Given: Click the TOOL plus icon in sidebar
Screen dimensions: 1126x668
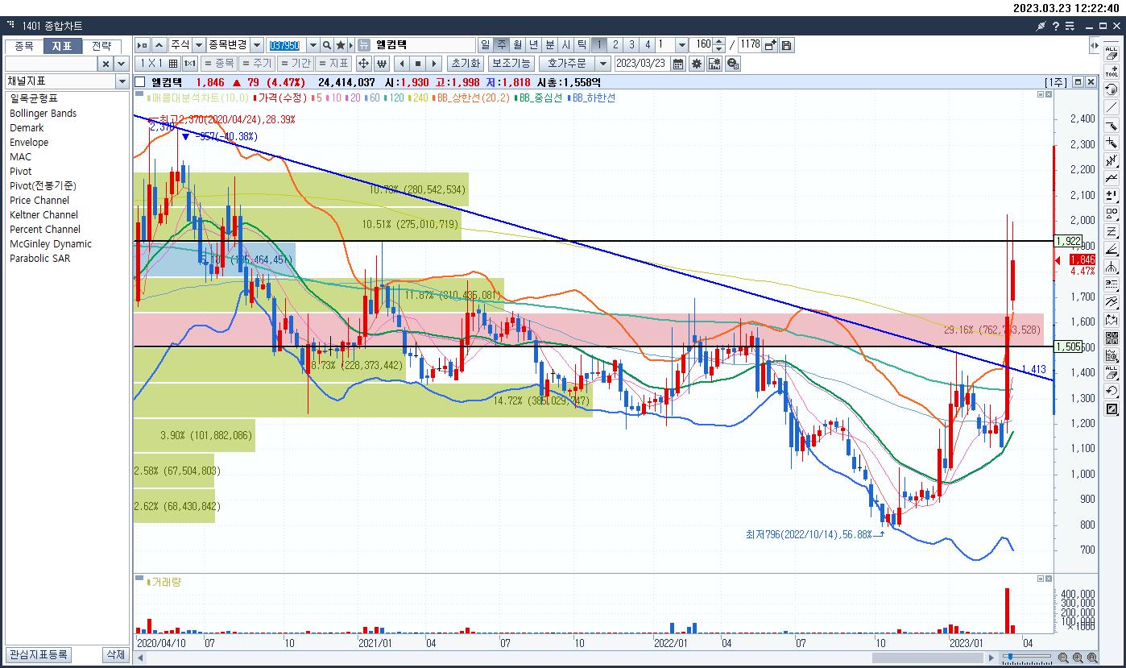Looking at the screenshot, I should [x=1112, y=70].
